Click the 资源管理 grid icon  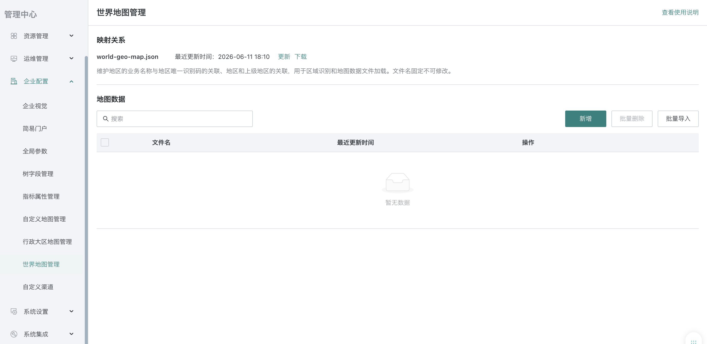click(14, 36)
